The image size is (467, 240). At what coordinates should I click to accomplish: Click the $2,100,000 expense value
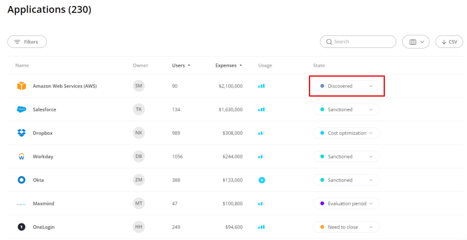tap(231, 86)
